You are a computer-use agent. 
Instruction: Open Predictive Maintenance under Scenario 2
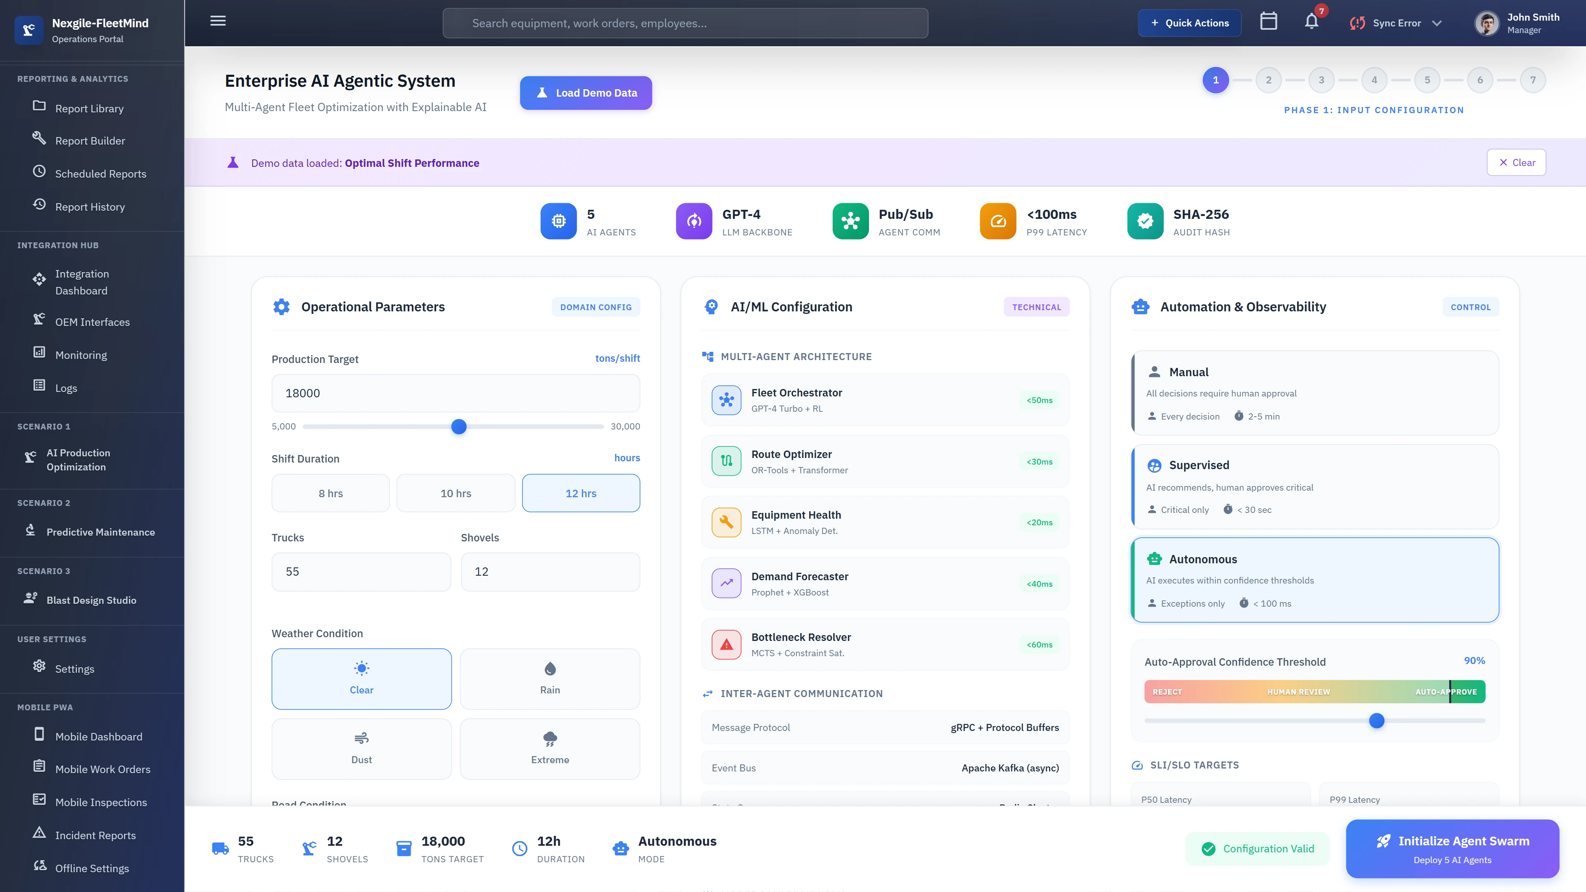[x=101, y=532]
